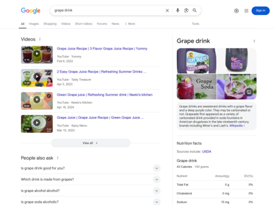Click 'Nutrition facts' heading

click(189, 143)
